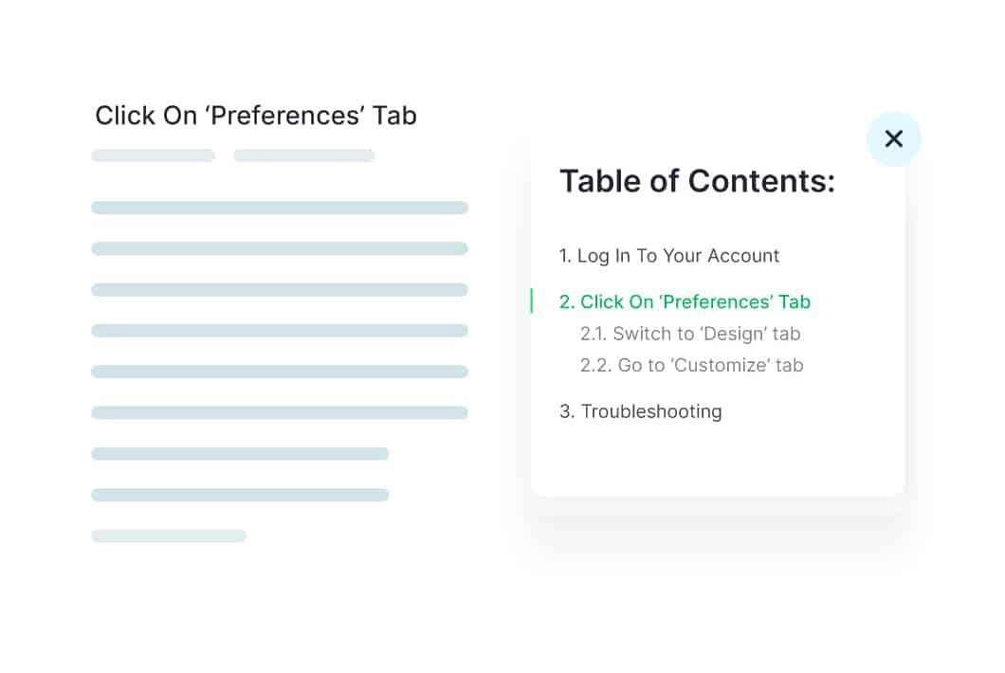
Task: Click the first full-width paragraph placeholder line
Action: 280,208
